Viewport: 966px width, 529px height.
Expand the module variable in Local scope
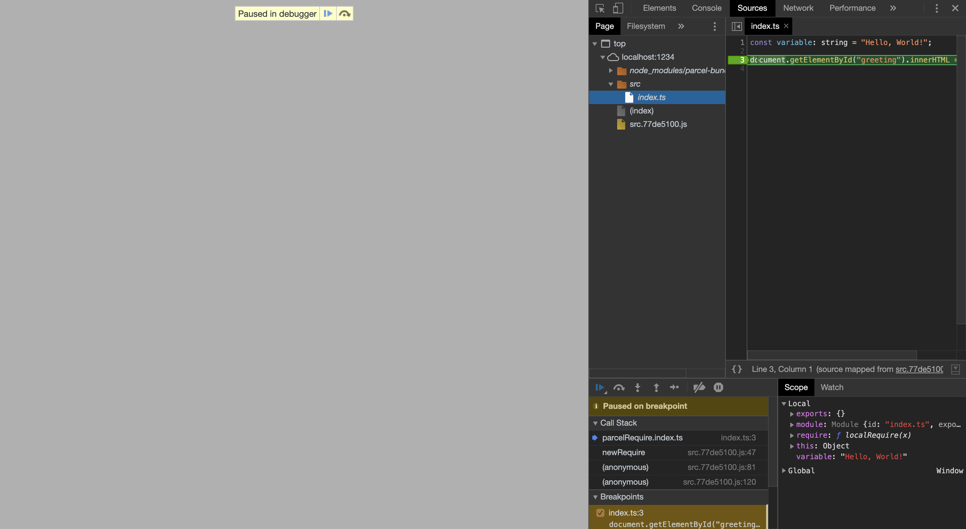click(792, 424)
